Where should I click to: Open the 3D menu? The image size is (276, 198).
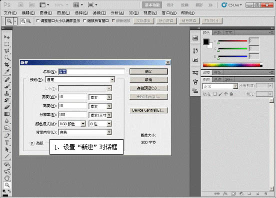click(x=134, y=13)
